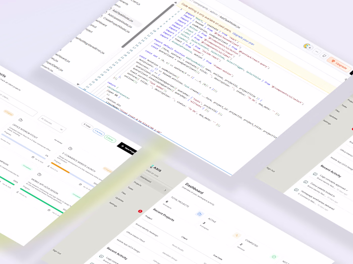Click the orange icon beside the Active stat
This screenshot has width=353, height=264.
237,235
